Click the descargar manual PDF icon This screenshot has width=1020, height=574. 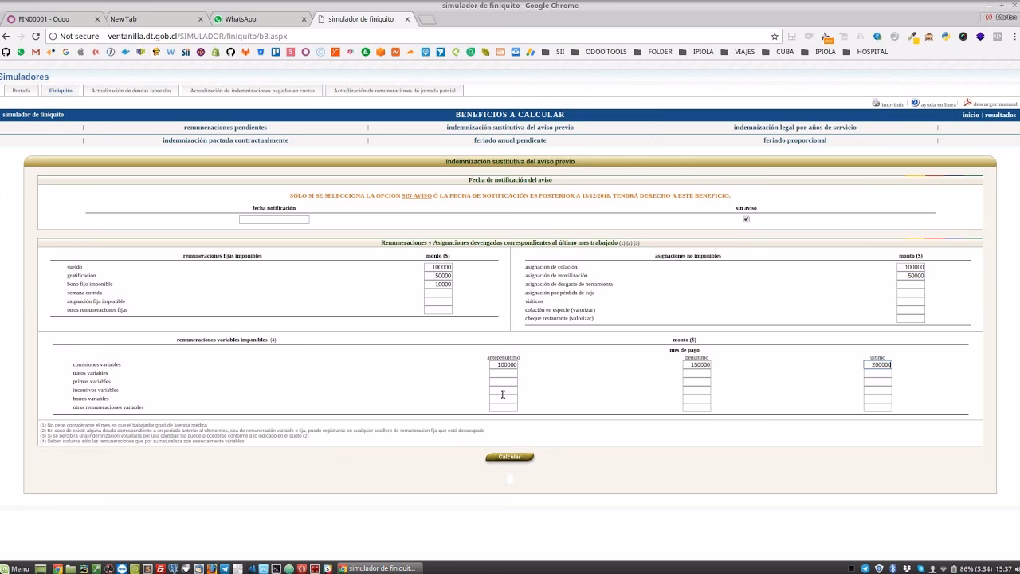(x=967, y=104)
